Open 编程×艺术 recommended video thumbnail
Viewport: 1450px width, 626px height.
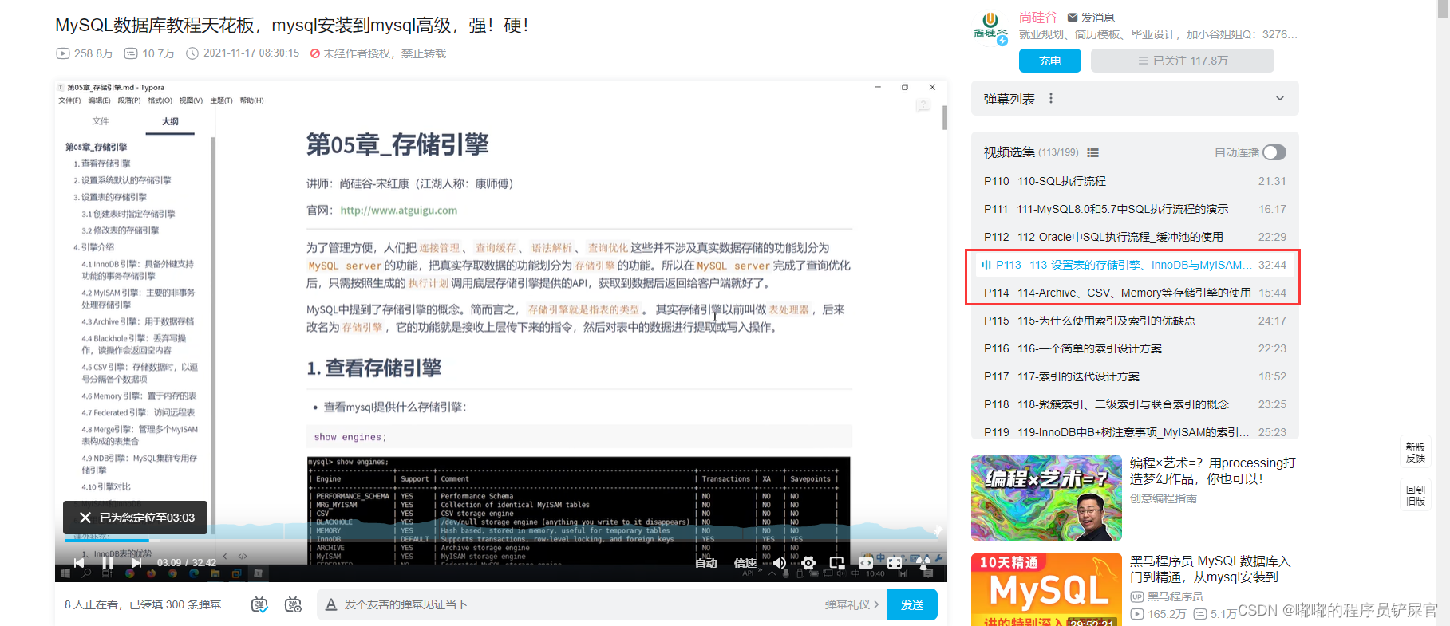pos(1046,498)
